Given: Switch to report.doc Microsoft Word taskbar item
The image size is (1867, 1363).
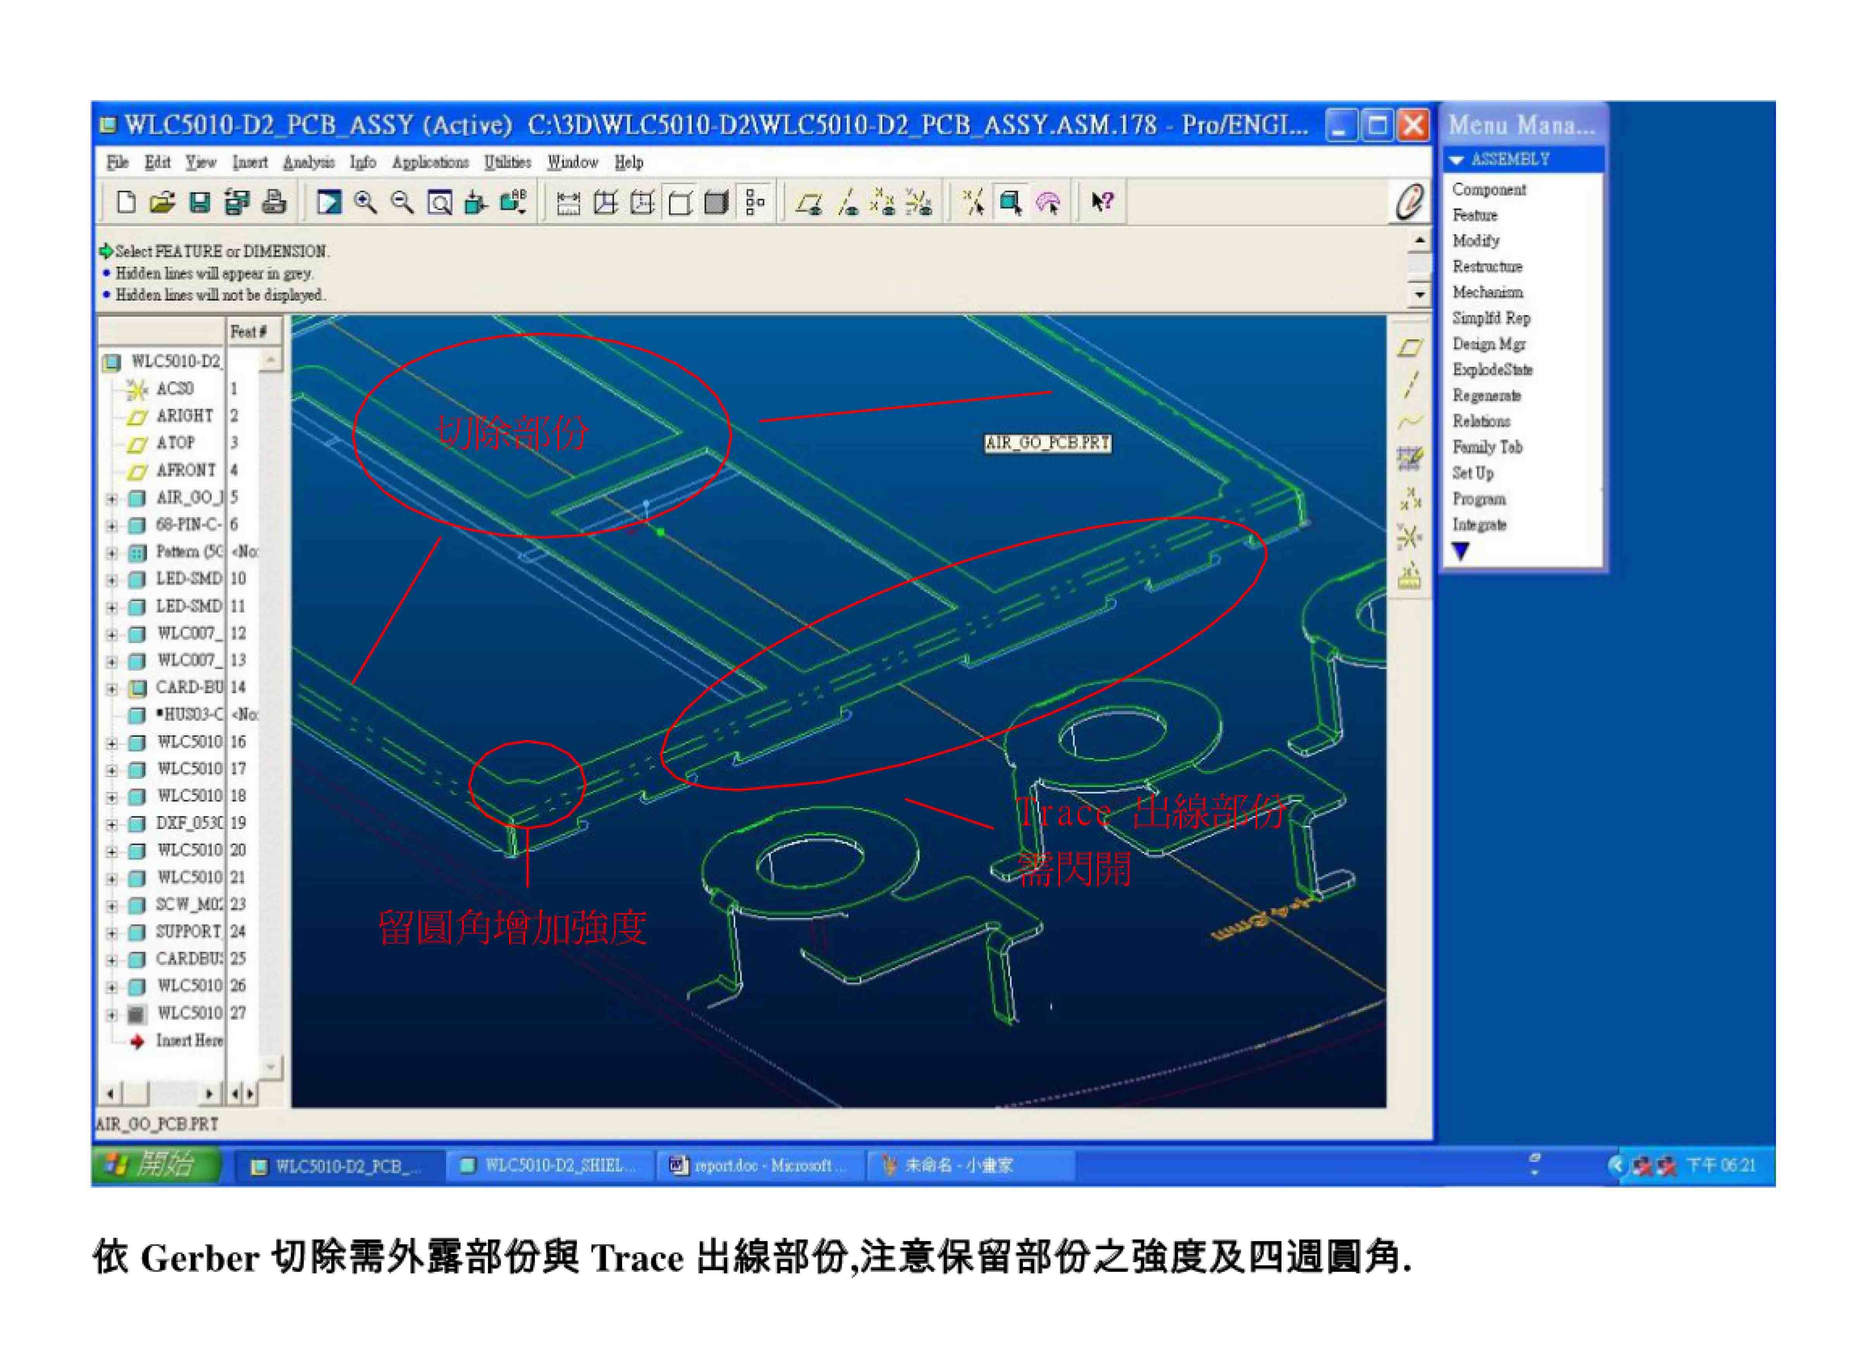Looking at the screenshot, I should (760, 1166).
